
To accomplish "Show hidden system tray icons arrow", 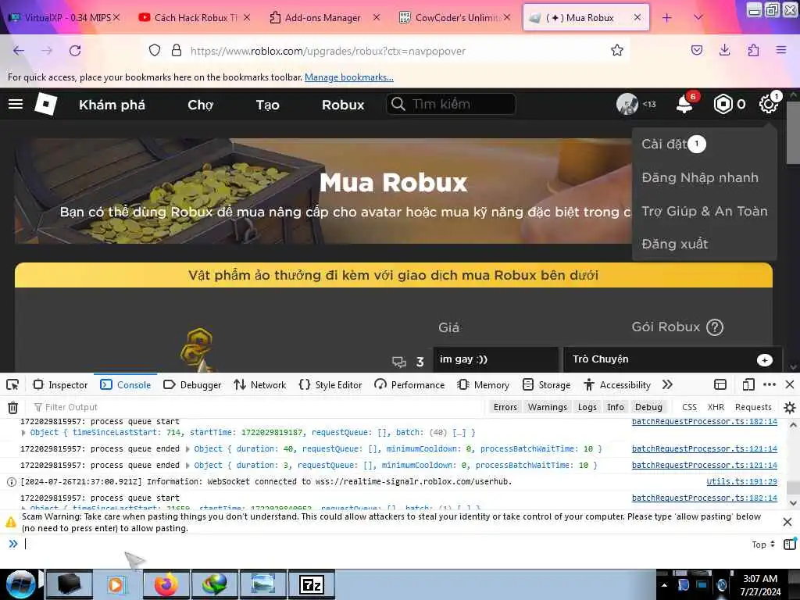I will (664, 585).
